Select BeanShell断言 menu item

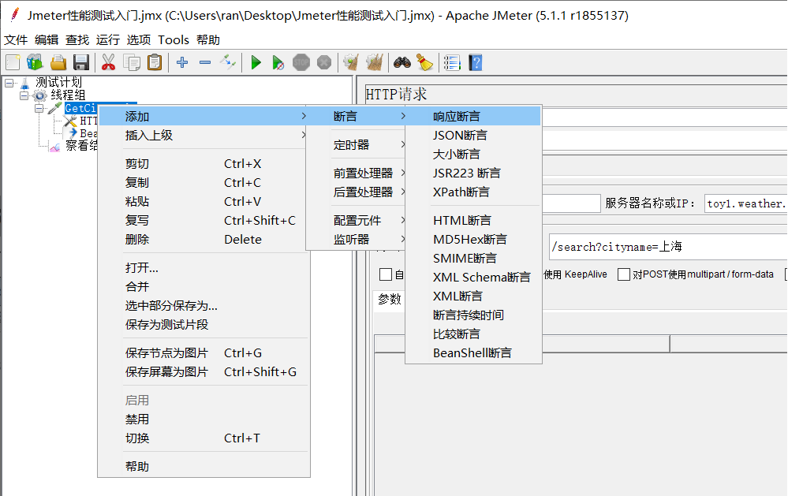(x=473, y=352)
